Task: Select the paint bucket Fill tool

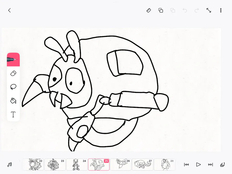Action: pos(13,101)
